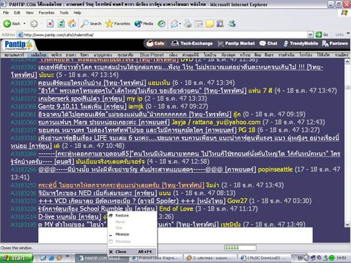Image resolution: width=351 pixels, height=263 pixels.
Task: Open Messenger toolbar icon
Action: coord(232,24)
